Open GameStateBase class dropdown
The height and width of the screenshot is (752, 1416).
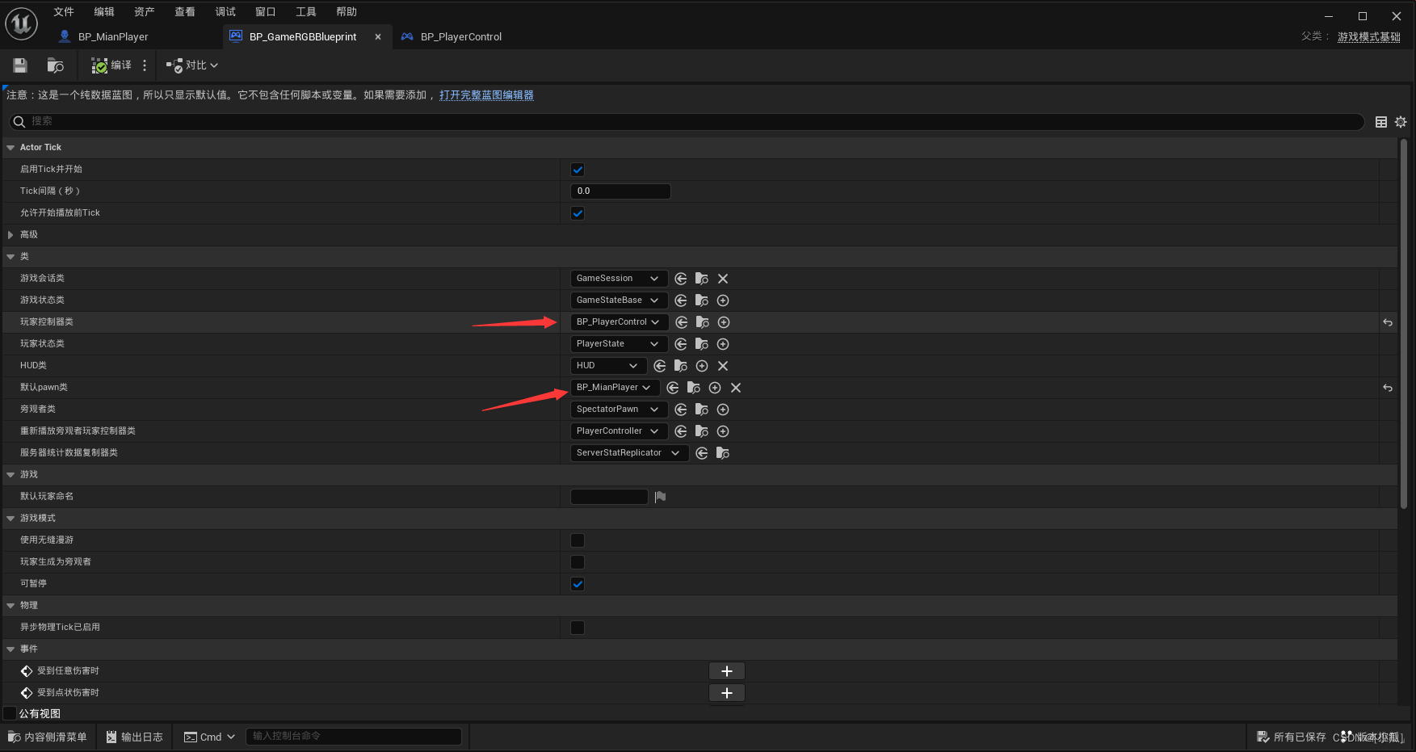pos(619,300)
